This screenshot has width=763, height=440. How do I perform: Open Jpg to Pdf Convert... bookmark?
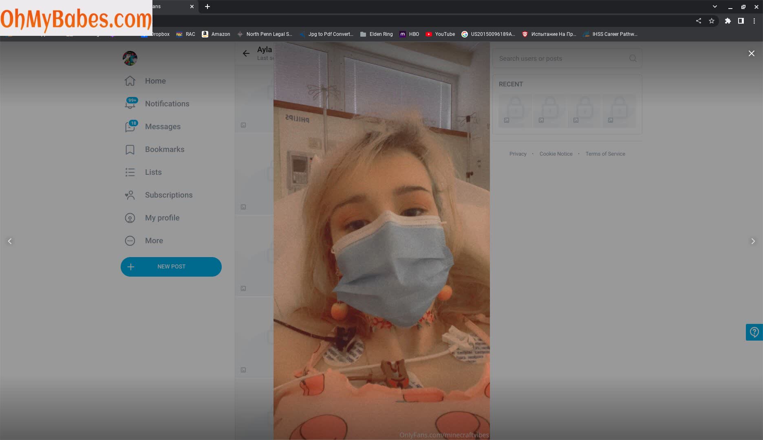tap(326, 34)
